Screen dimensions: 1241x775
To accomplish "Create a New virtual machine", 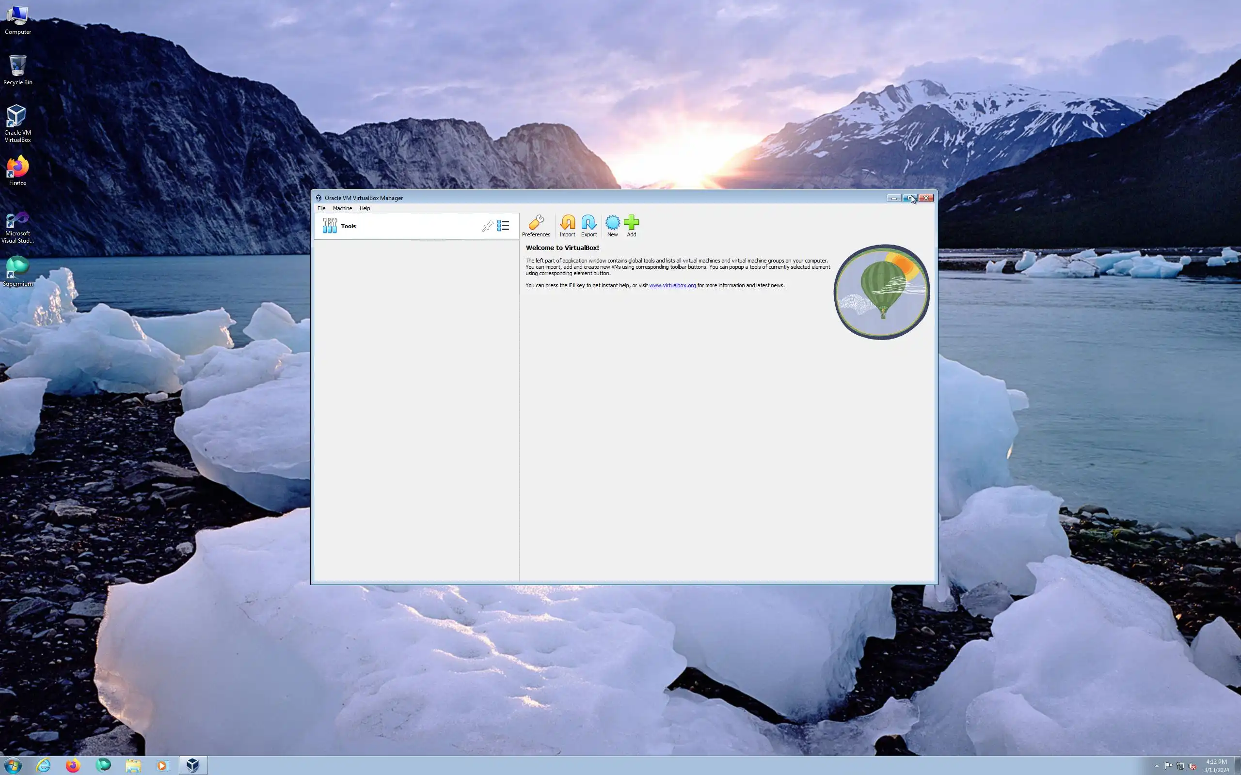I will pyautogui.click(x=612, y=226).
